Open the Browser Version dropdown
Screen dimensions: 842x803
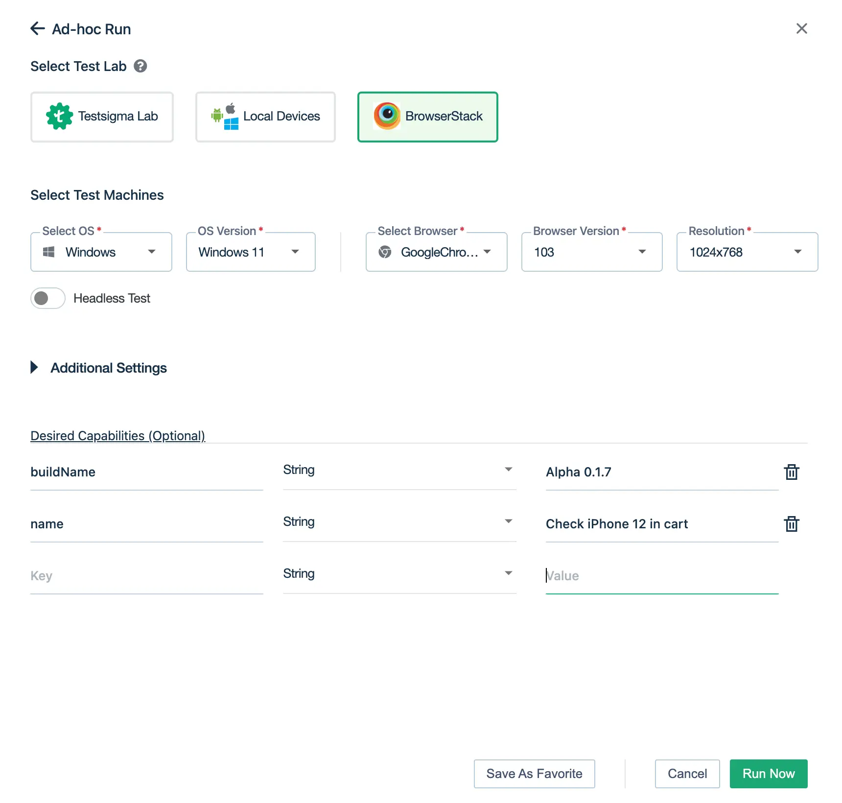pyautogui.click(x=591, y=252)
